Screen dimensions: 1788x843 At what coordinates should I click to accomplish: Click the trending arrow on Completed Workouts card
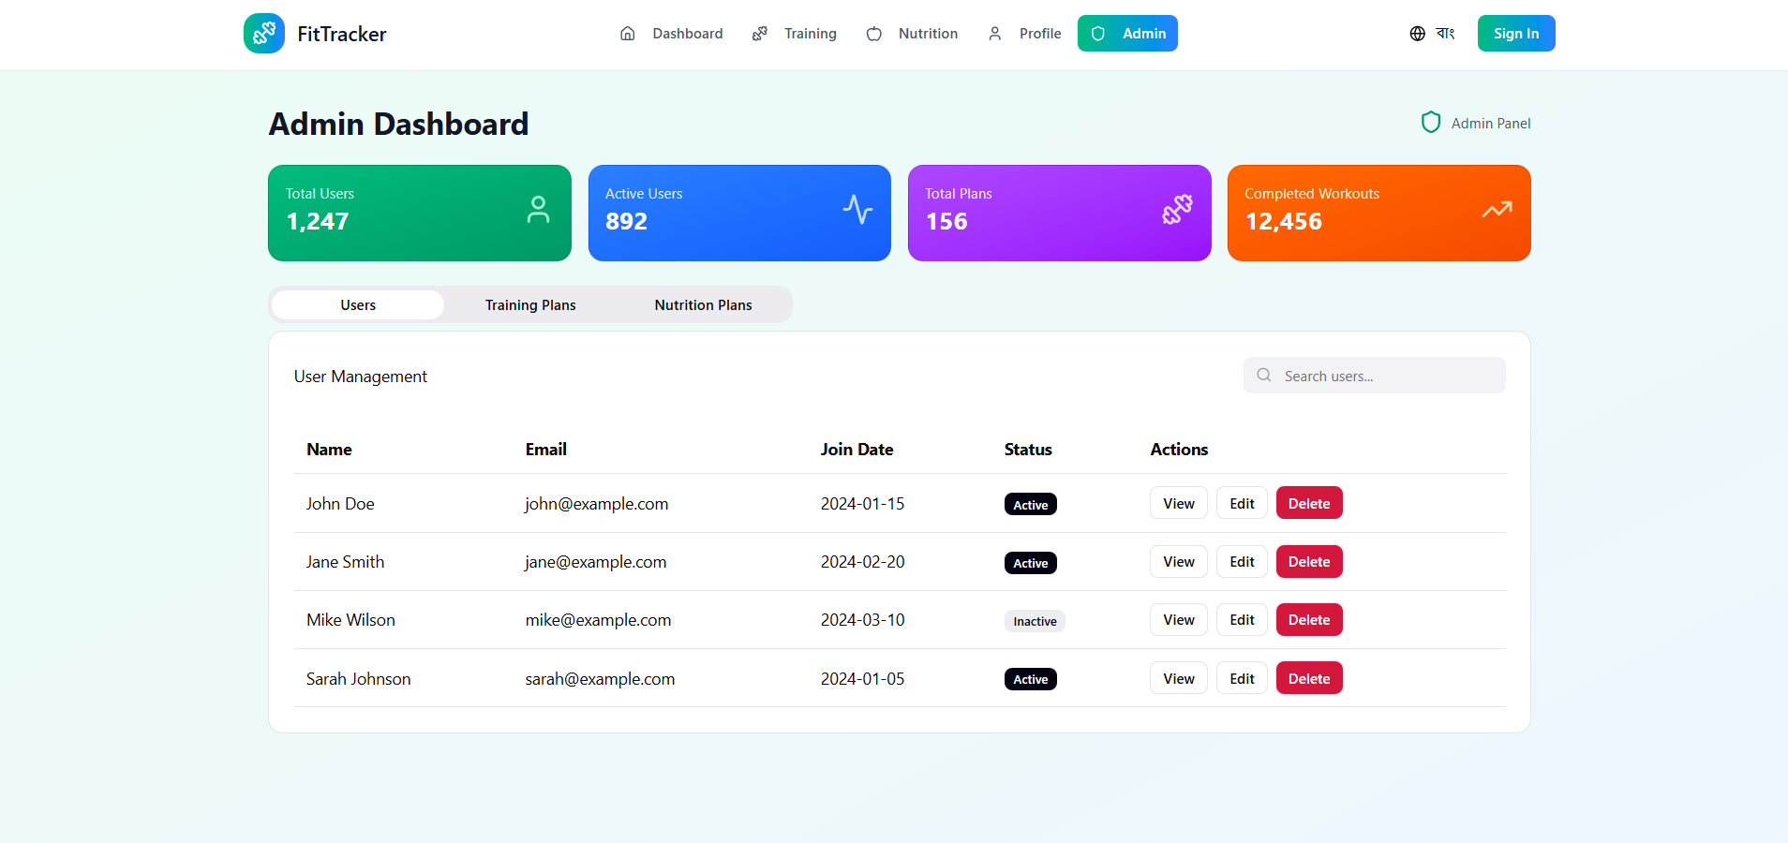click(1497, 210)
